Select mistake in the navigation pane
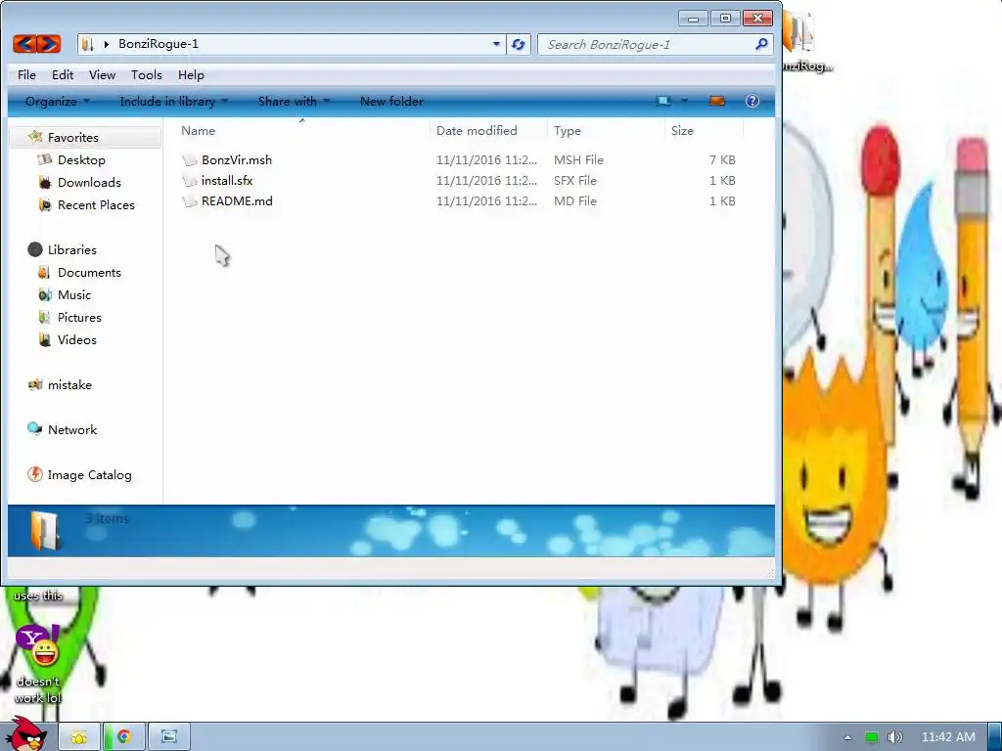Viewport: 1002px width, 751px height. (x=69, y=384)
